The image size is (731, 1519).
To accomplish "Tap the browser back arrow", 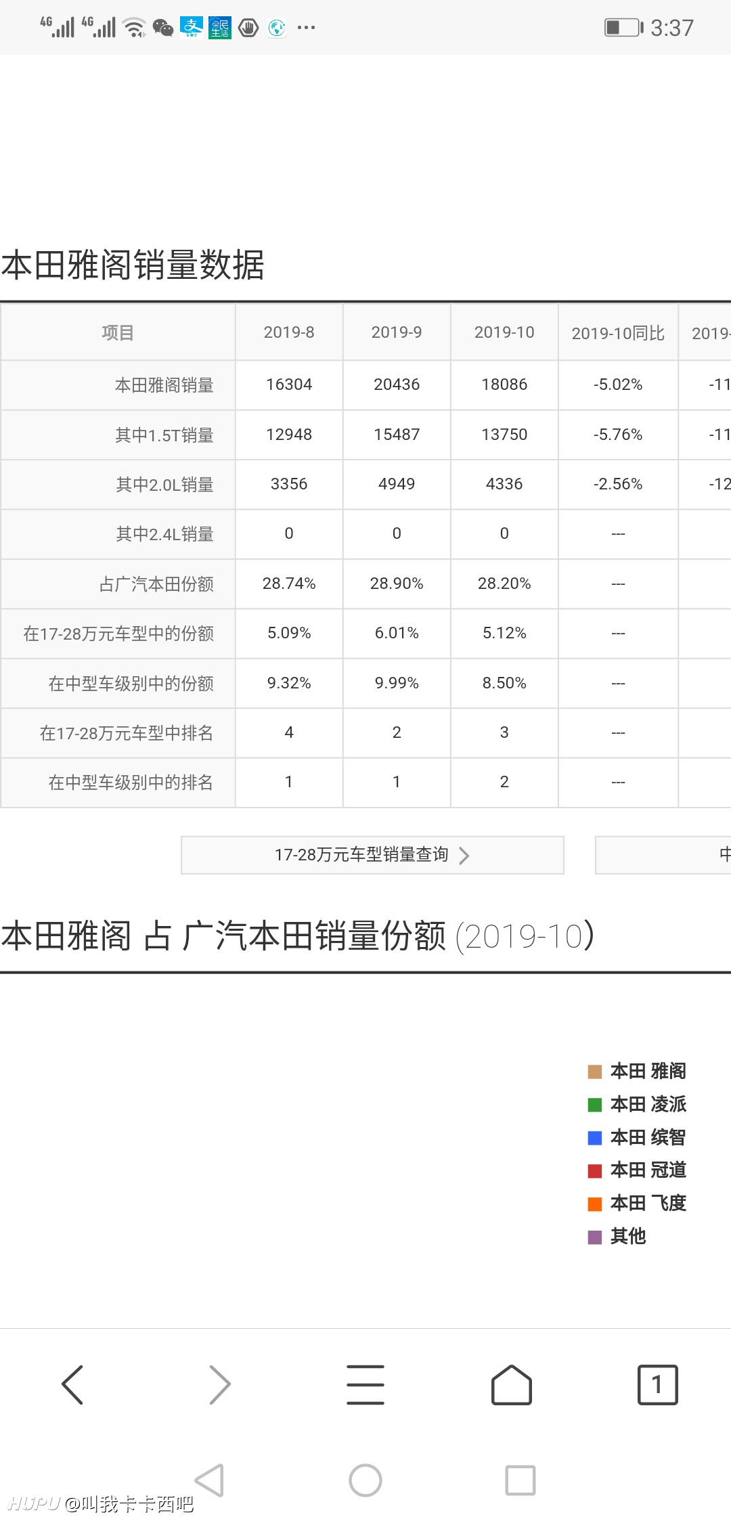I will pyautogui.click(x=72, y=1384).
